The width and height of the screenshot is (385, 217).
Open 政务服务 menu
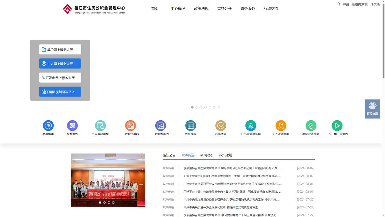pos(248,9)
